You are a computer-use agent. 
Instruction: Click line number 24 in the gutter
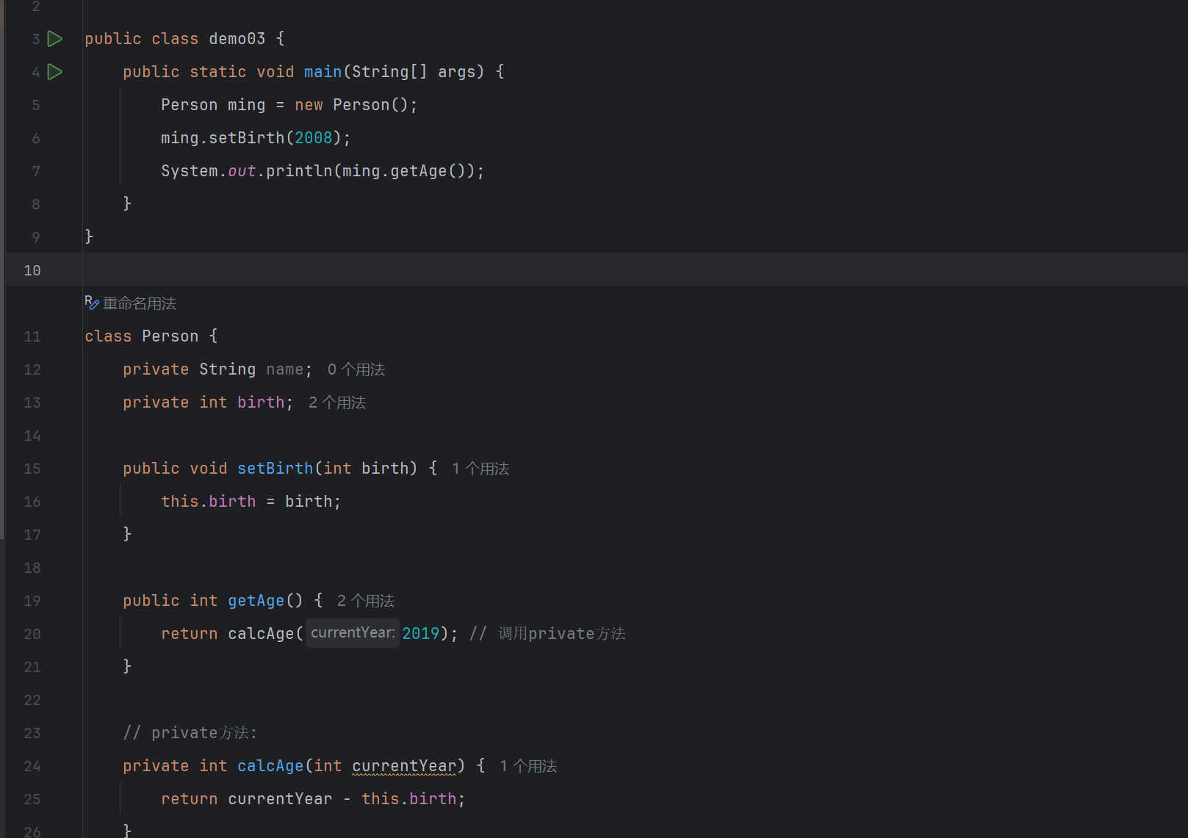pyautogui.click(x=32, y=766)
